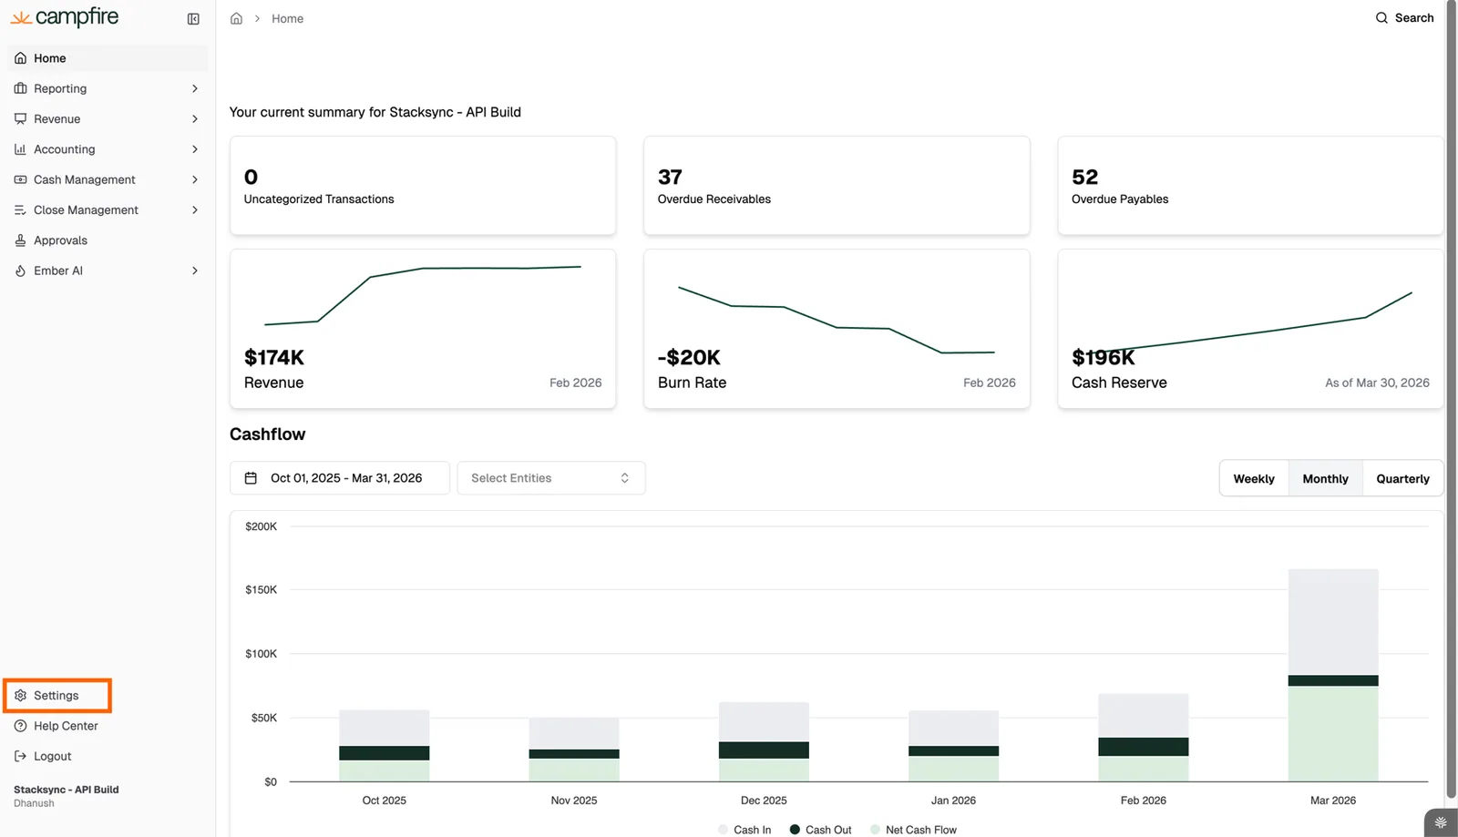The width and height of the screenshot is (1458, 837).
Task: Click the page vertical scrollbar
Action: 1451,398
